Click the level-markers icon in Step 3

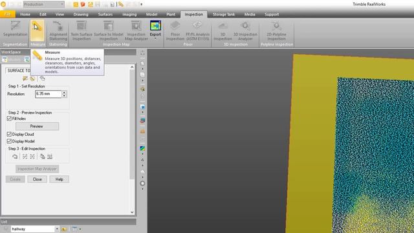click(x=50, y=157)
